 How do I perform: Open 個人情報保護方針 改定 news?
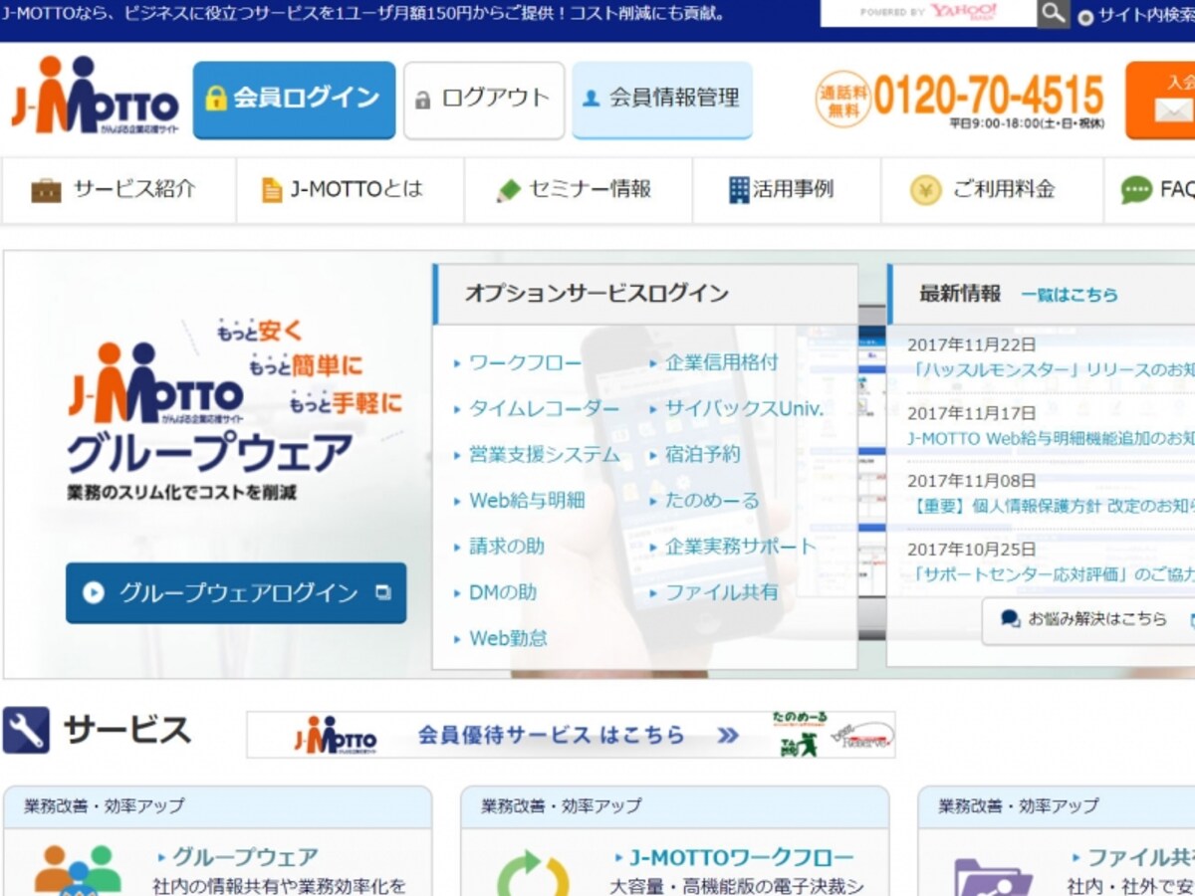(x=1052, y=506)
